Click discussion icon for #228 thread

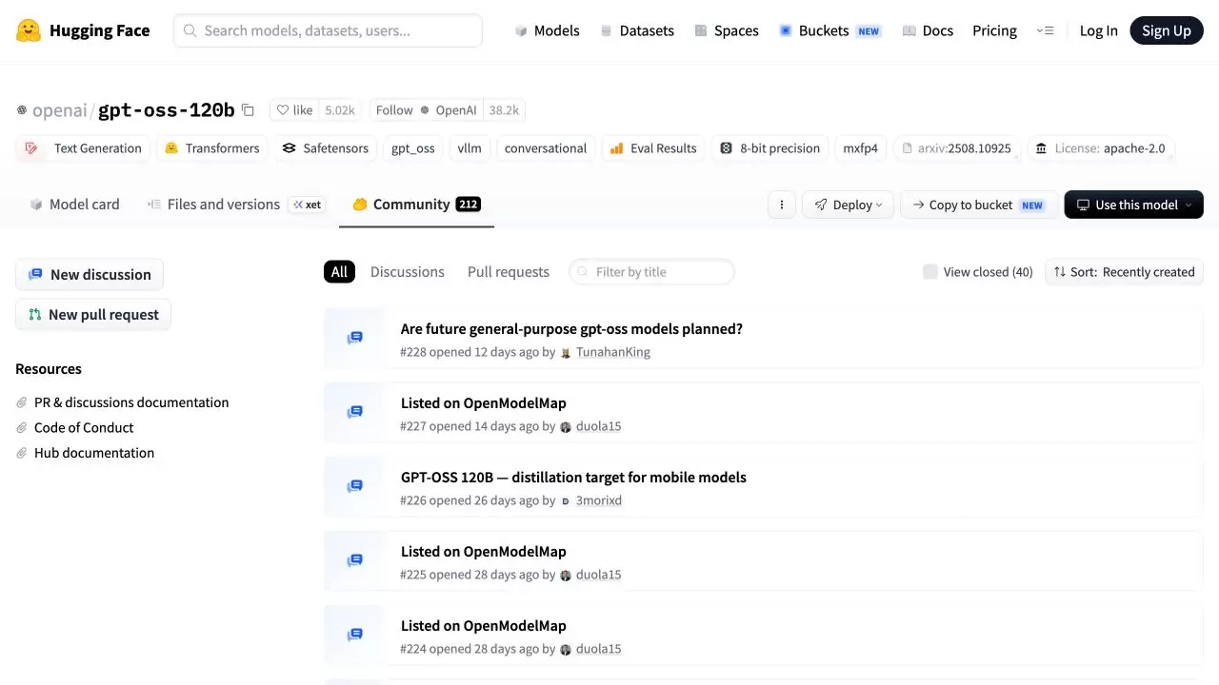coord(355,338)
